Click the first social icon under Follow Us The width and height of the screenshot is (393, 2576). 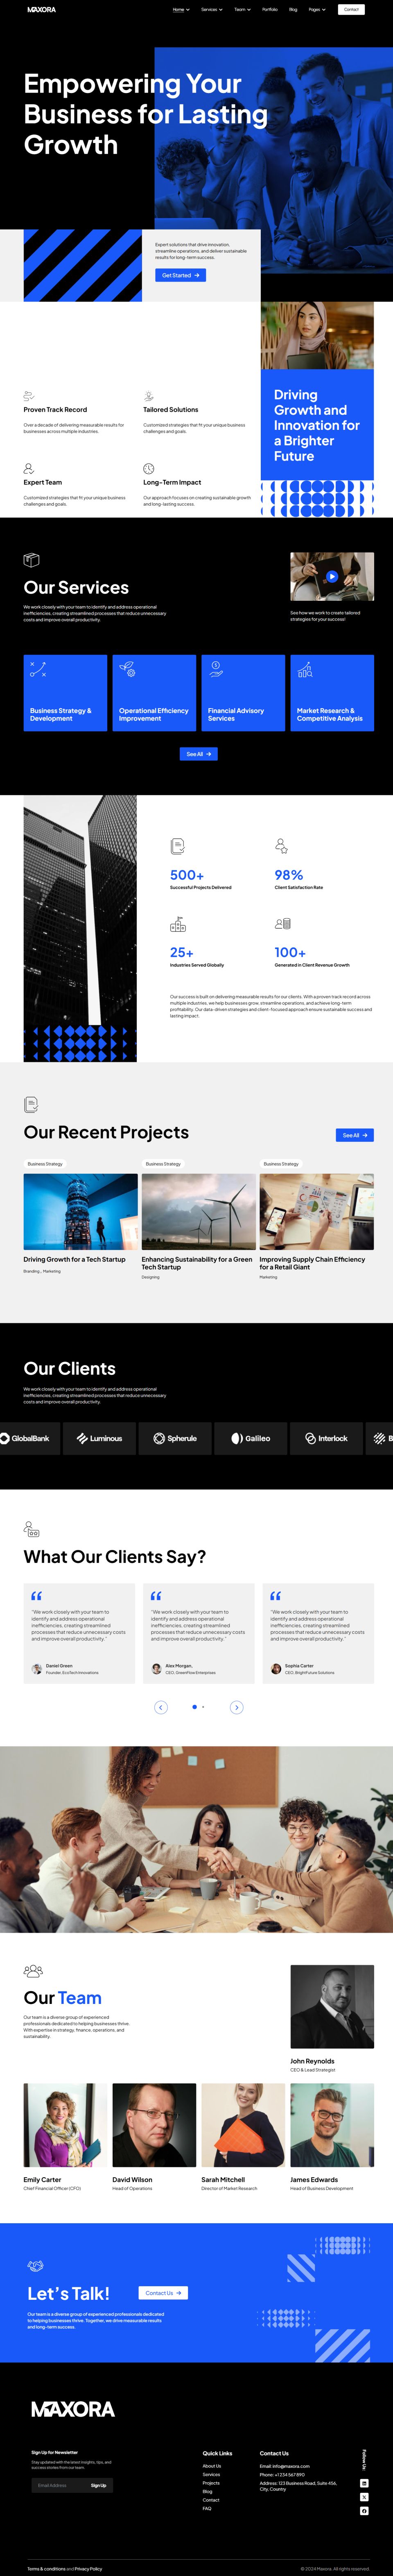click(364, 2483)
